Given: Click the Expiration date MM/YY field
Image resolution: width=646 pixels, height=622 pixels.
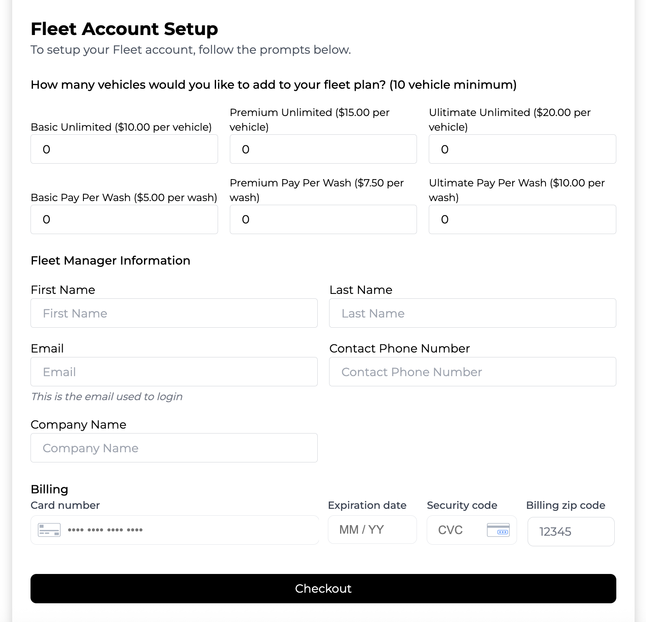Looking at the screenshot, I should pyautogui.click(x=372, y=529).
